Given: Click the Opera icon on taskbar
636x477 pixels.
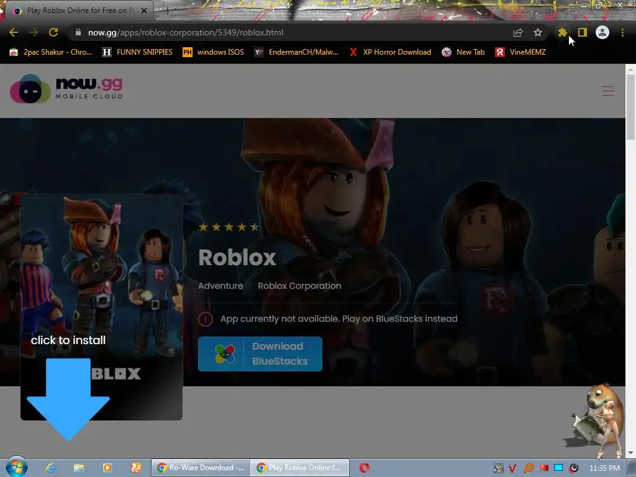Looking at the screenshot, I should 364,468.
